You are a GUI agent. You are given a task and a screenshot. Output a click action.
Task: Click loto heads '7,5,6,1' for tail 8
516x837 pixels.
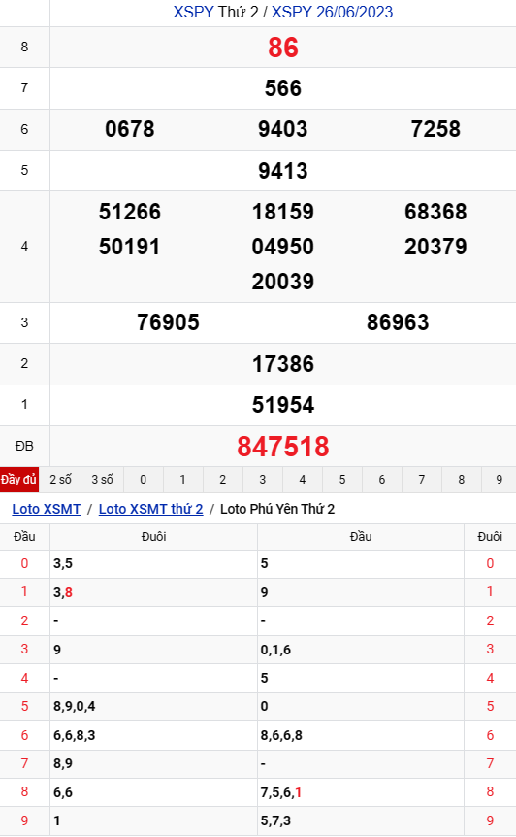(281, 792)
